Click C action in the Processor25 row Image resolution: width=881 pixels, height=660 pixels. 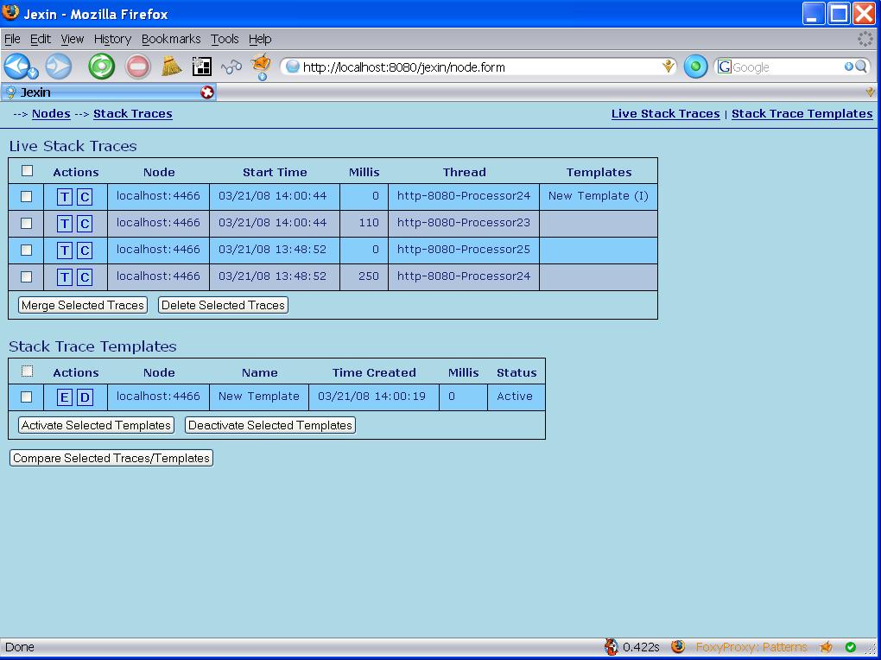(85, 251)
